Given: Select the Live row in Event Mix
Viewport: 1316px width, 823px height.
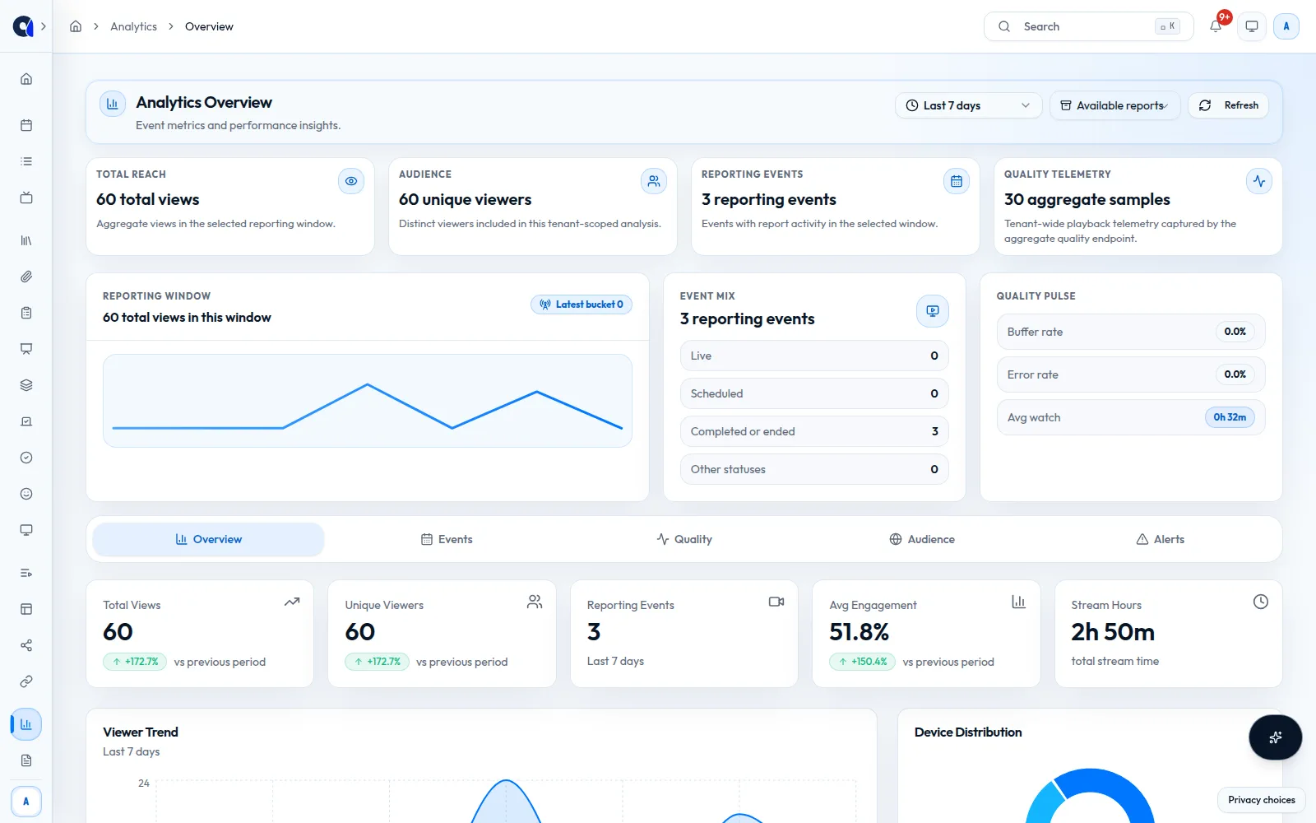Looking at the screenshot, I should click(814, 356).
